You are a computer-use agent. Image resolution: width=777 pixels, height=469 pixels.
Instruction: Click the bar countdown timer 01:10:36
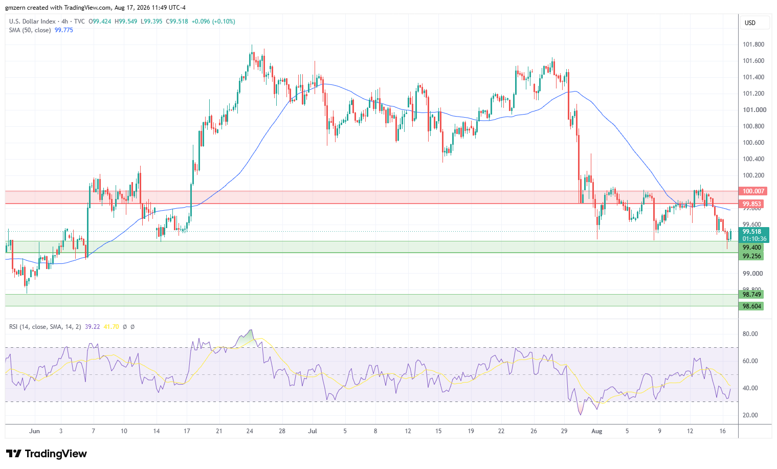coord(754,239)
